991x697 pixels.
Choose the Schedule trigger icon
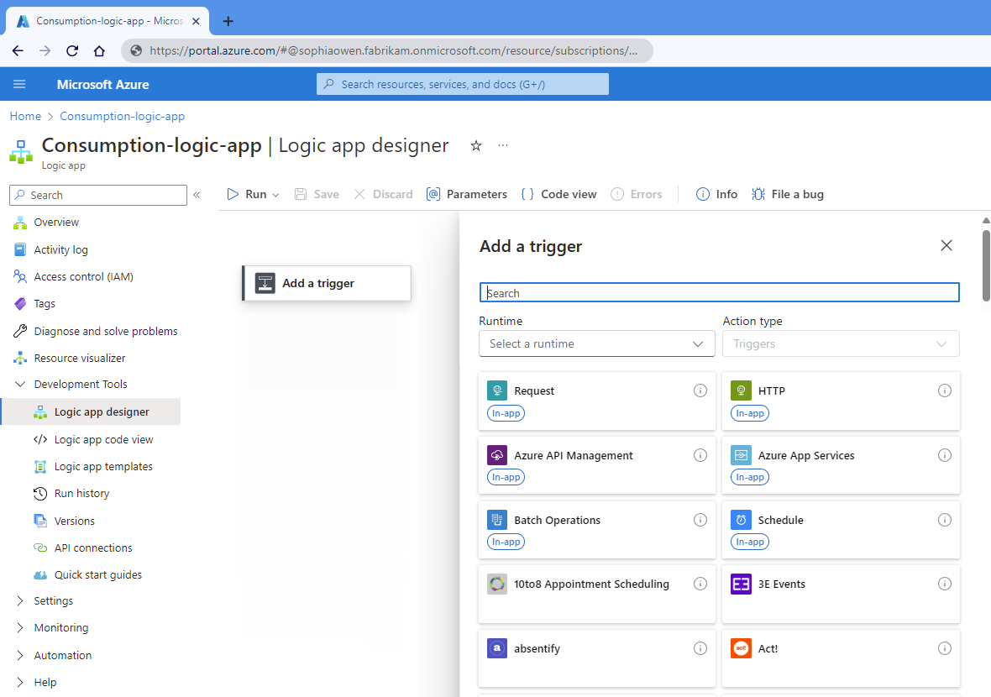click(x=741, y=520)
